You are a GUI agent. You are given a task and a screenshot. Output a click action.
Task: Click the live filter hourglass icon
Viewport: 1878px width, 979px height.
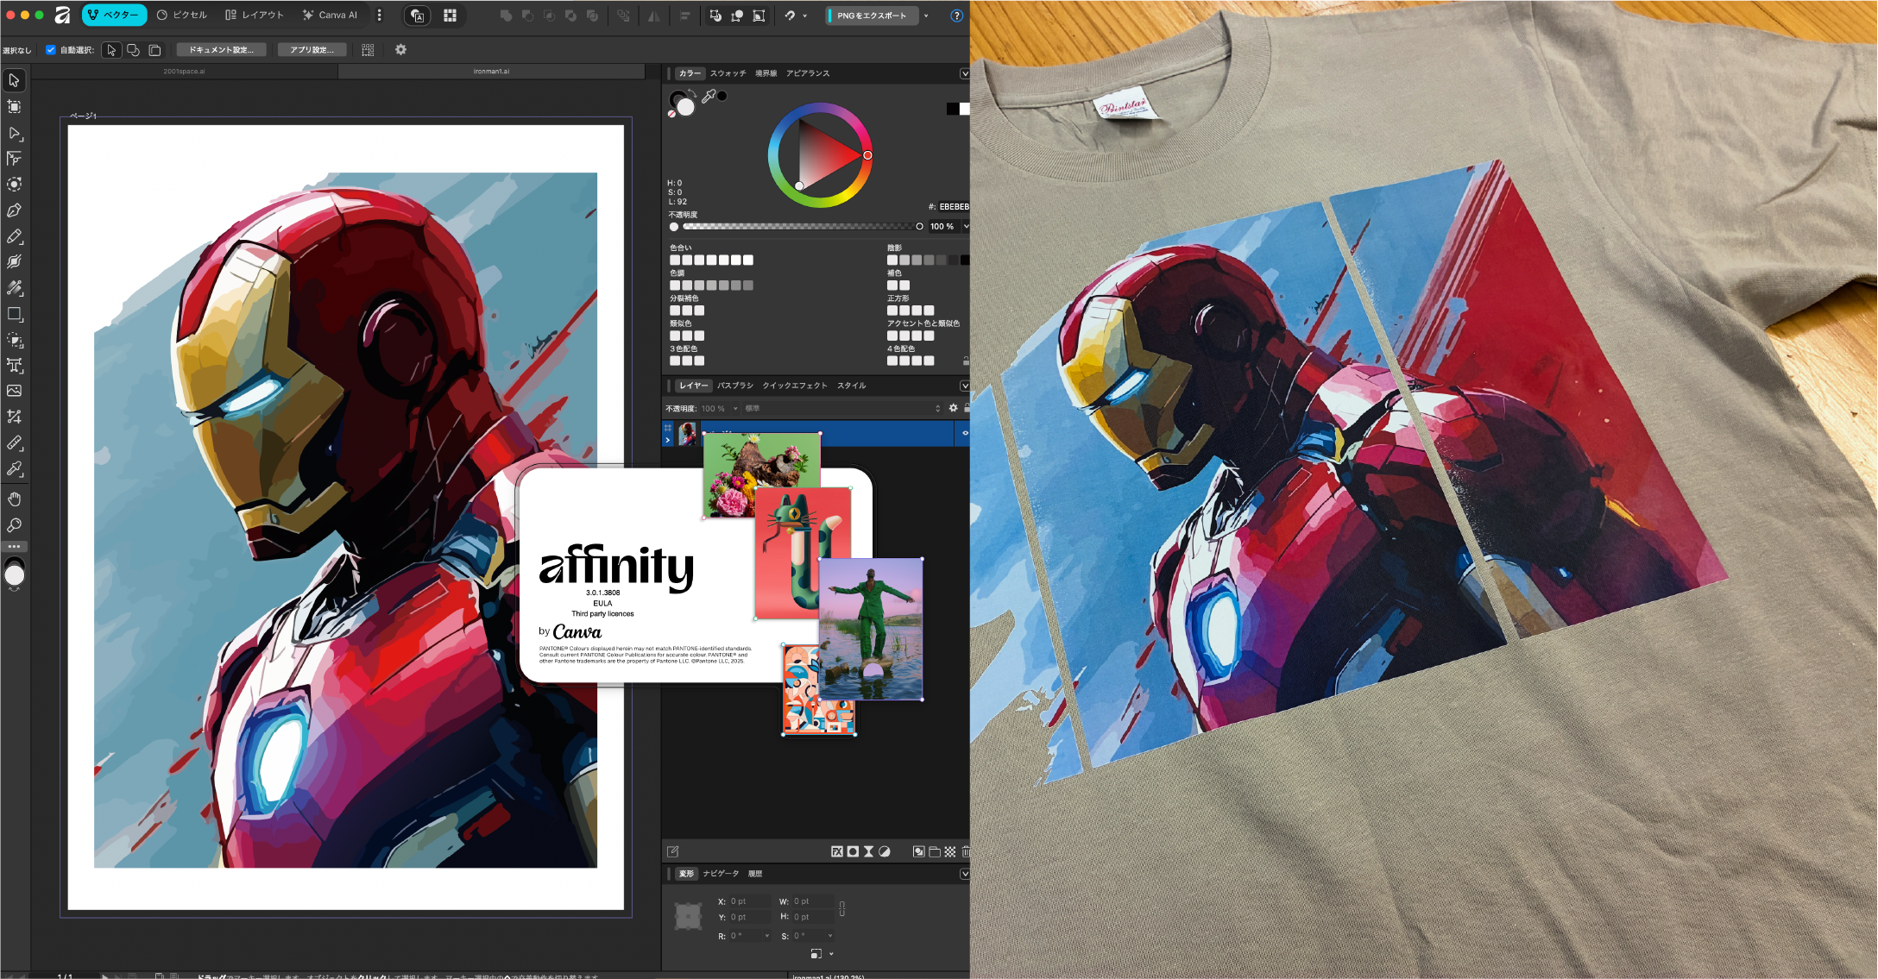869,852
